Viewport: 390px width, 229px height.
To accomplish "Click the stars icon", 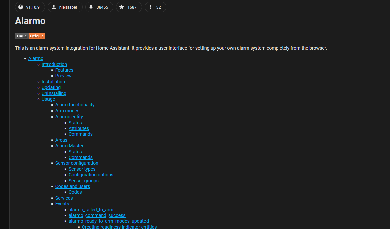I will (x=122, y=7).
